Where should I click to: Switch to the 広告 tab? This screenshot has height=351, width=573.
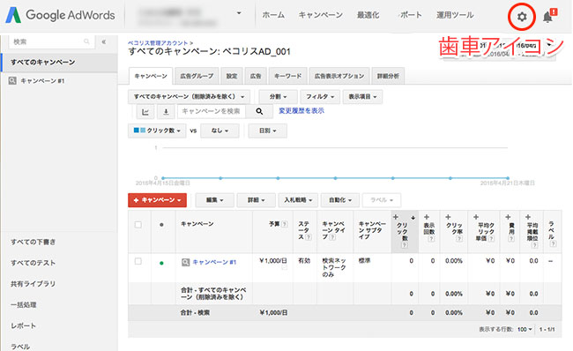pyautogui.click(x=256, y=76)
